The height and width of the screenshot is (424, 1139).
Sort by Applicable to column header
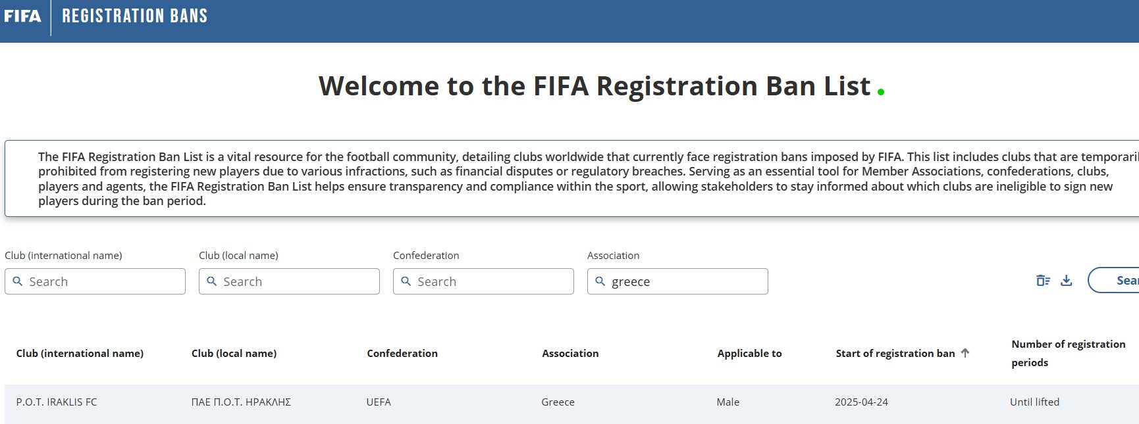pyautogui.click(x=749, y=354)
